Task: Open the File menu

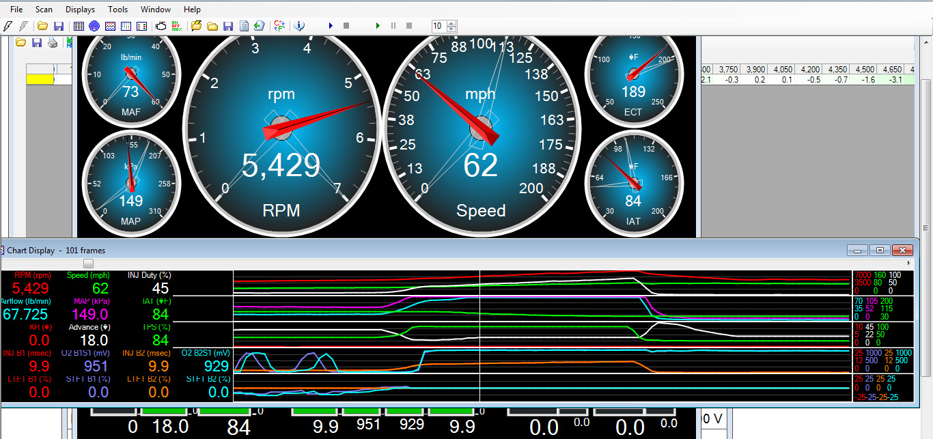Action: (x=16, y=10)
